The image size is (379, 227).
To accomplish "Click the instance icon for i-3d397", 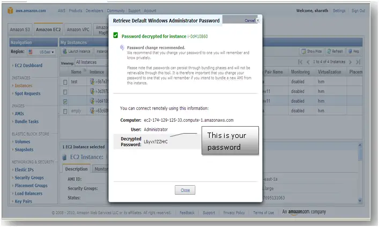I will point(92,91).
